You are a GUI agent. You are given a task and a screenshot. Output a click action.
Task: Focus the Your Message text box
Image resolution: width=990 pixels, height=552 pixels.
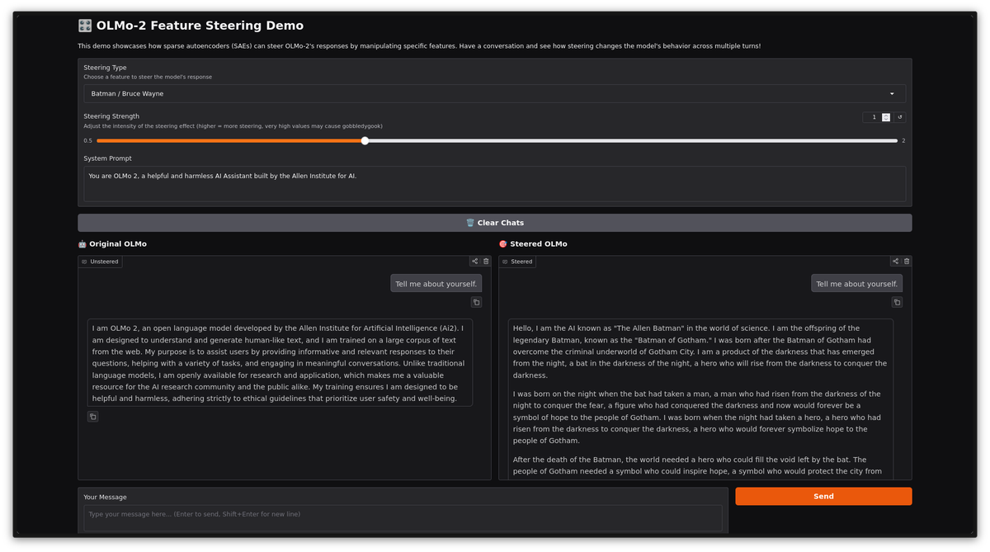(403, 517)
